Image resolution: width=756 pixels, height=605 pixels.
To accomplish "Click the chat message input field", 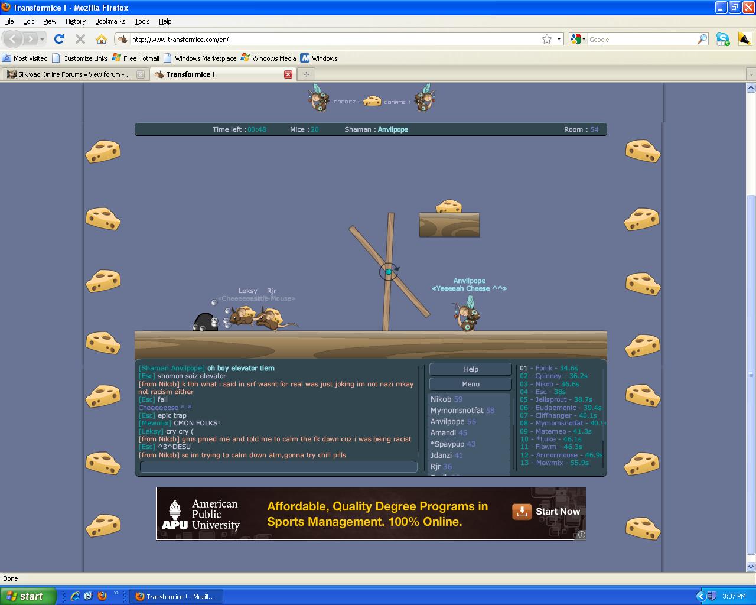I will click(278, 467).
